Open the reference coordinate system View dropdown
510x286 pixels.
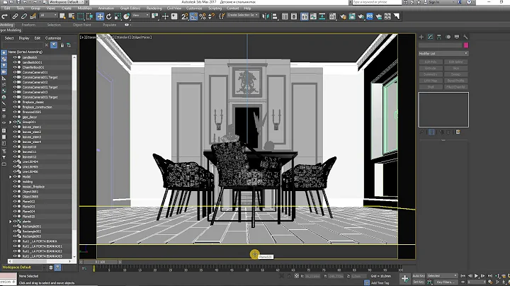140,16
